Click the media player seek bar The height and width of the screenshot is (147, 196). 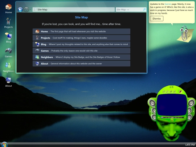coord(172,118)
